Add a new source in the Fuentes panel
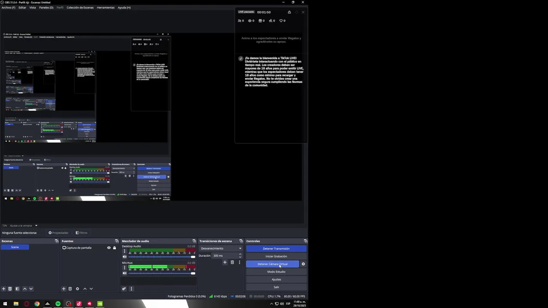The height and width of the screenshot is (308, 548). tap(63, 289)
